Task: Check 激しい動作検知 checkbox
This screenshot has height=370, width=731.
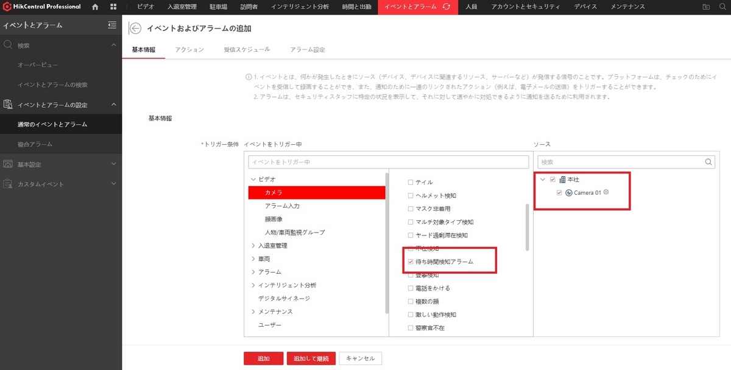Action: point(410,315)
